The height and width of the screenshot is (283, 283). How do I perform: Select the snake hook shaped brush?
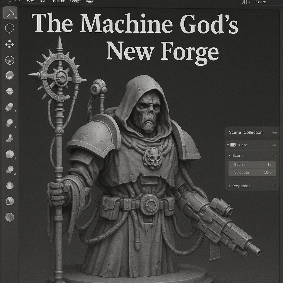[x=10, y=138]
